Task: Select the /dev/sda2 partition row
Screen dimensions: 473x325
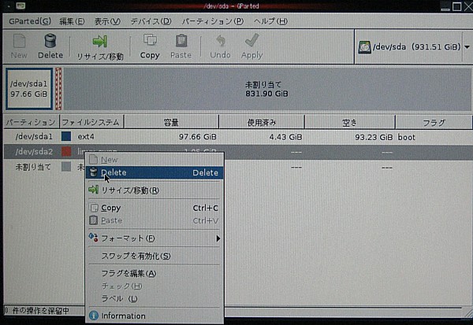Action: 238,152
